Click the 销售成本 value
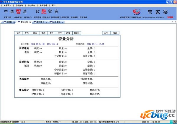The image size is (177, 124). coord(66,74)
